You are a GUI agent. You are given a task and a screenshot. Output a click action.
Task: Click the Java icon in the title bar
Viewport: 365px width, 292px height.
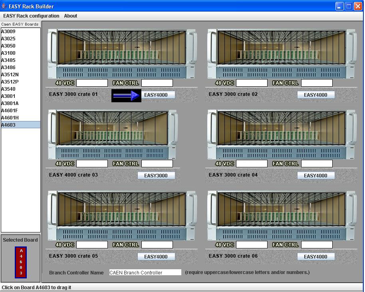click(x=4, y=6)
